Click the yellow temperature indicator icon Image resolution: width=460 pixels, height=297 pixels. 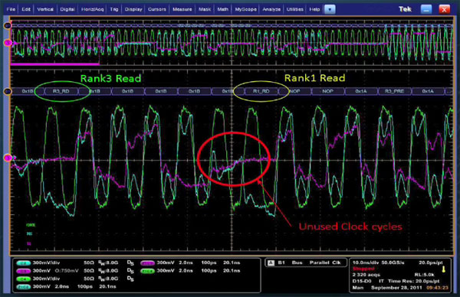[443, 269]
